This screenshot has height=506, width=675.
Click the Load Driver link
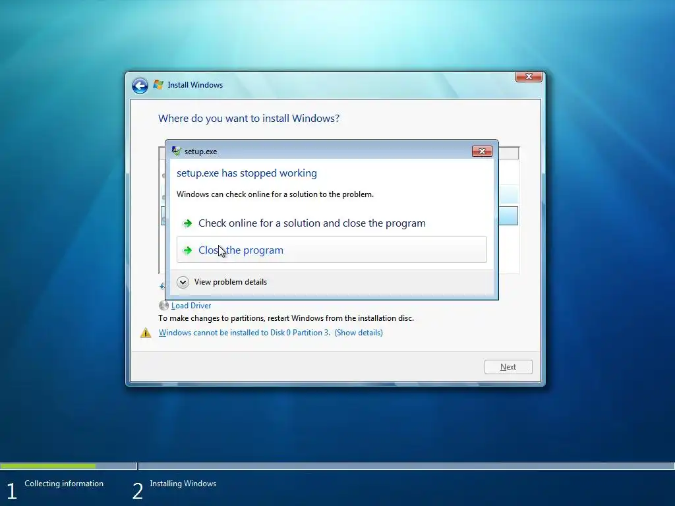(x=191, y=306)
